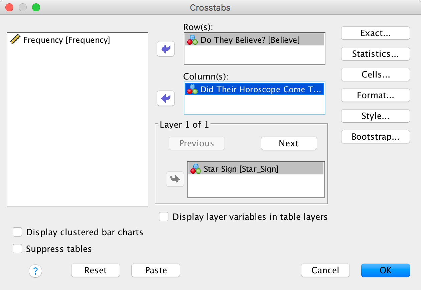This screenshot has height=290, width=421.
Task: Open the Exact... tests dialog
Action: pyautogui.click(x=375, y=33)
